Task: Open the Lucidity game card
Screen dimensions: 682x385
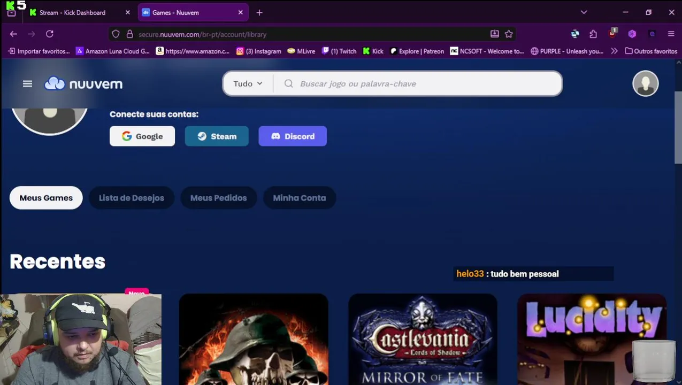Action: coord(592,339)
